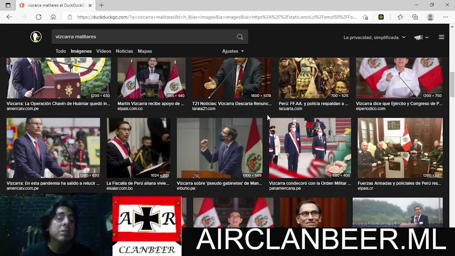Open 'En esta pandemia ha salido' thumbnail
The height and width of the screenshot is (256, 455).
pyautogui.click(x=53, y=148)
